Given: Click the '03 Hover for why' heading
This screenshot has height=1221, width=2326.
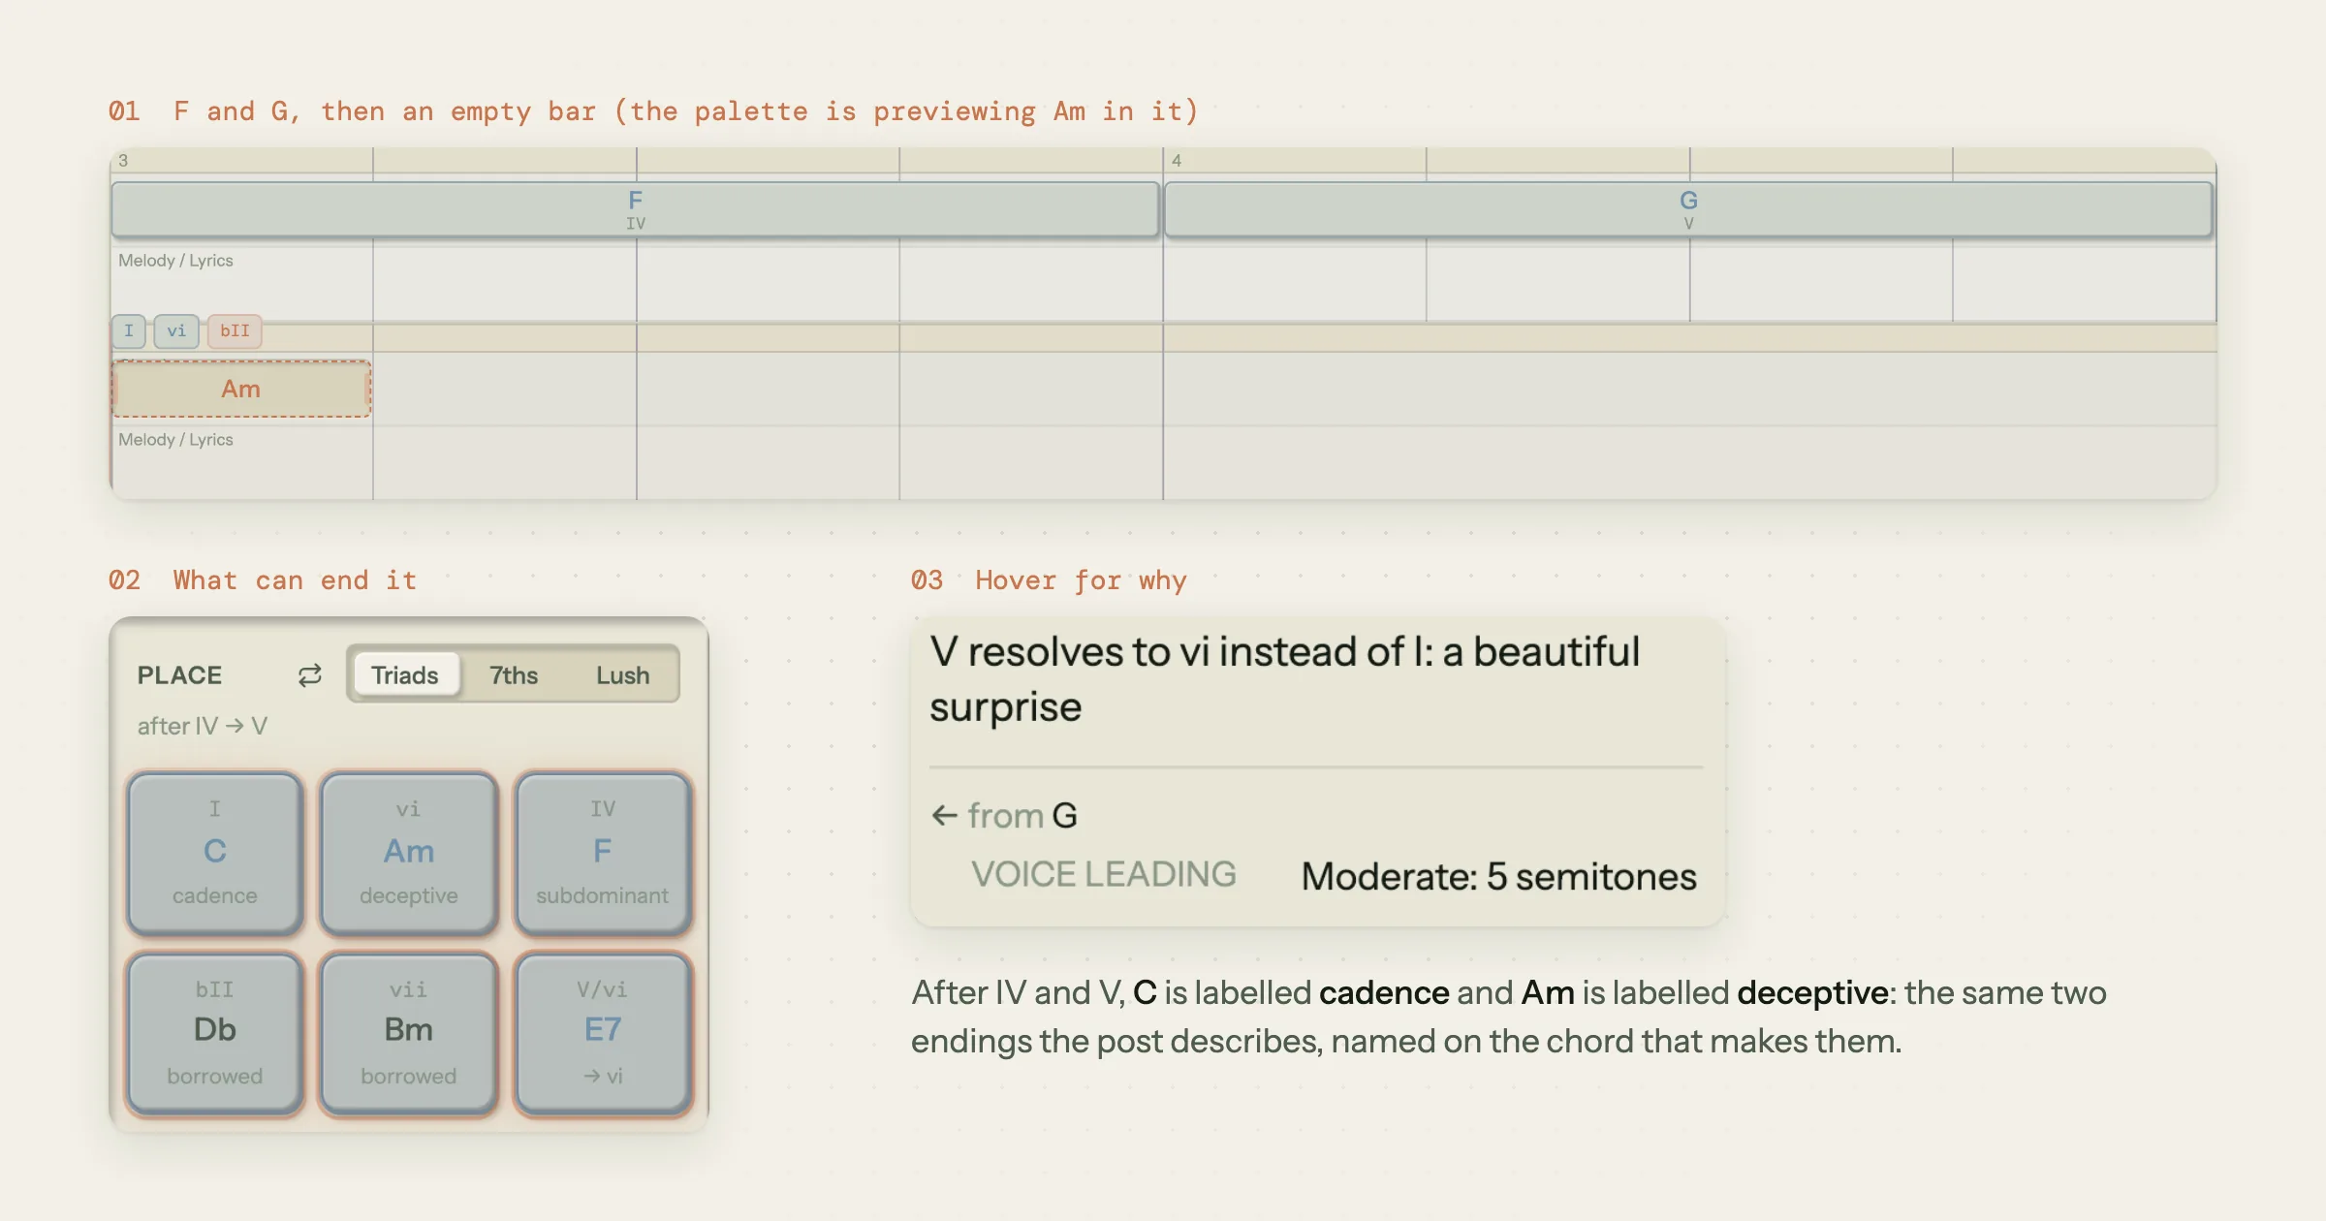Looking at the screenshot, I should click(x=1049, y=580).
